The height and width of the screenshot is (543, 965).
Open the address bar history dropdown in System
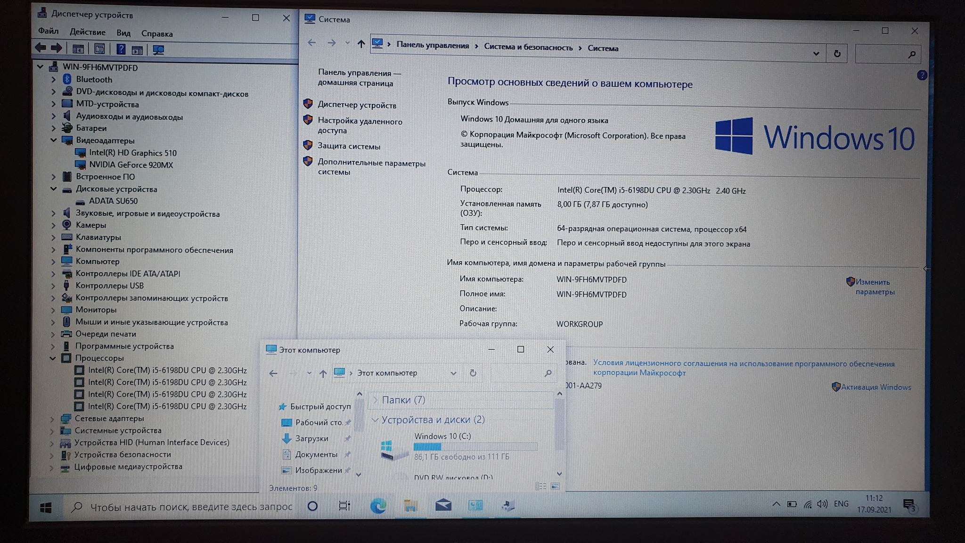point(816,54)
